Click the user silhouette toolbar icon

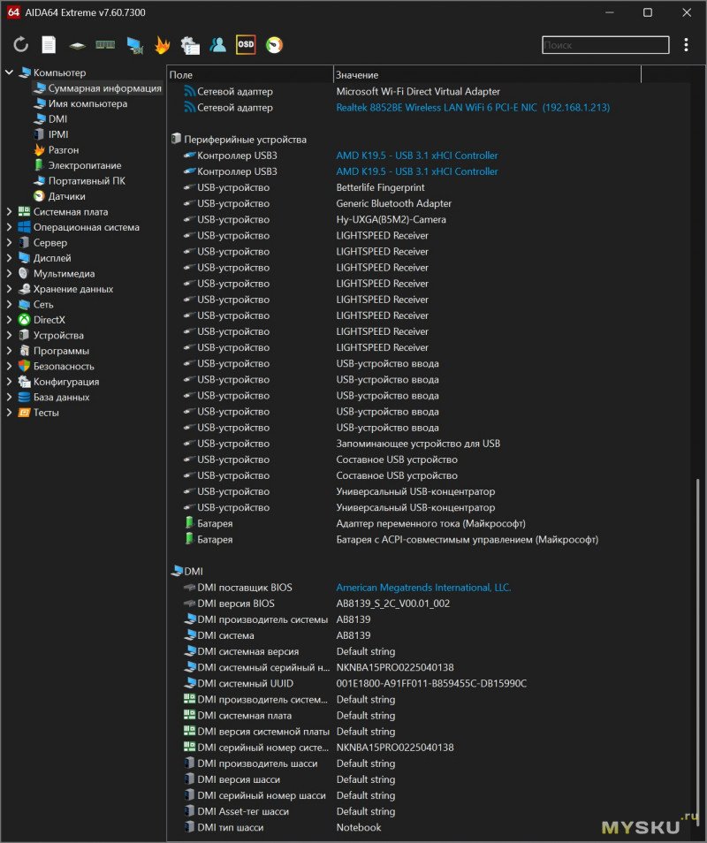pos(217,44)
